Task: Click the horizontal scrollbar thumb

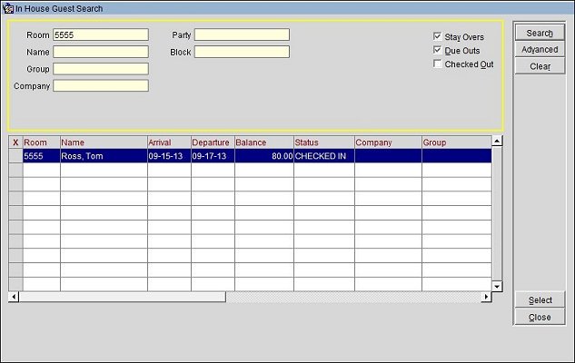Action: (x=123, y=297)
